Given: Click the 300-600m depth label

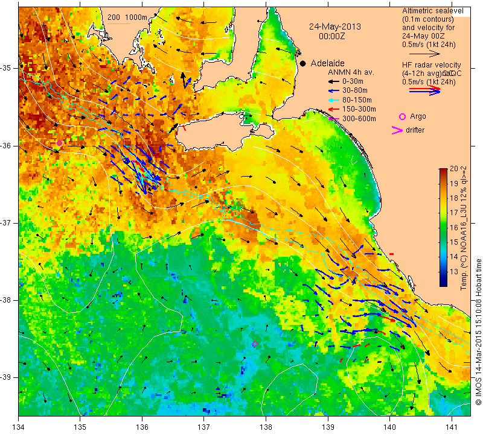Looking at the screenshot, I should point(359,119).
